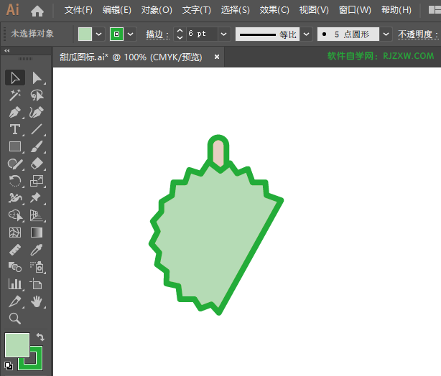
Task: Open the fill color dropdown in control bar
Action: click(x=99, y=34)
